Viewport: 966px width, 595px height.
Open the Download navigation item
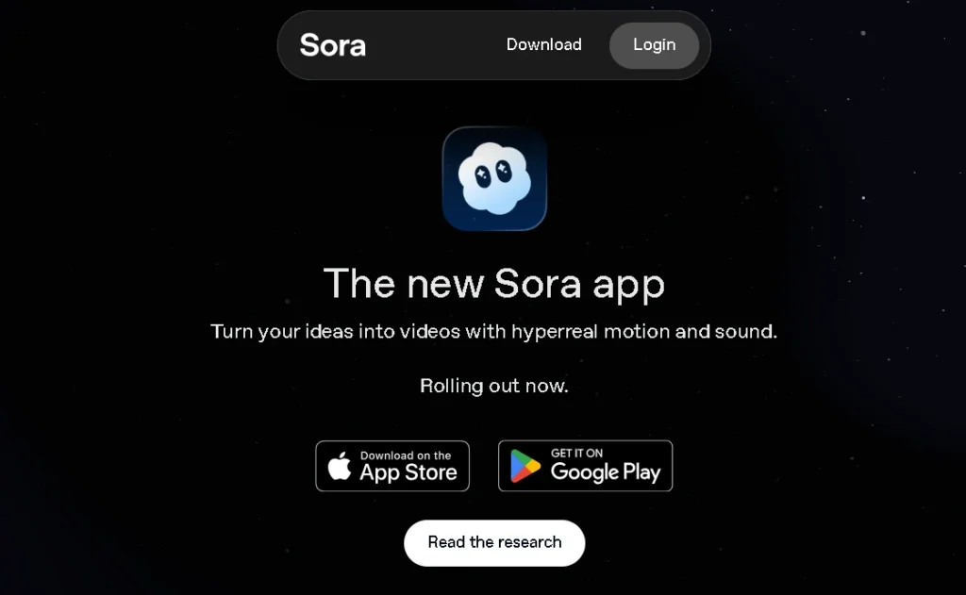click(544, 44)
